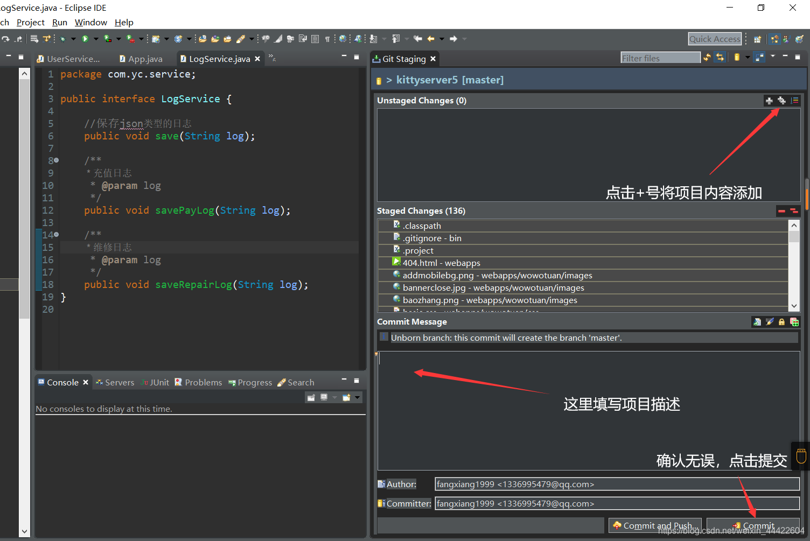Toggle Amend previous commit icon in Commit Message

757,322
